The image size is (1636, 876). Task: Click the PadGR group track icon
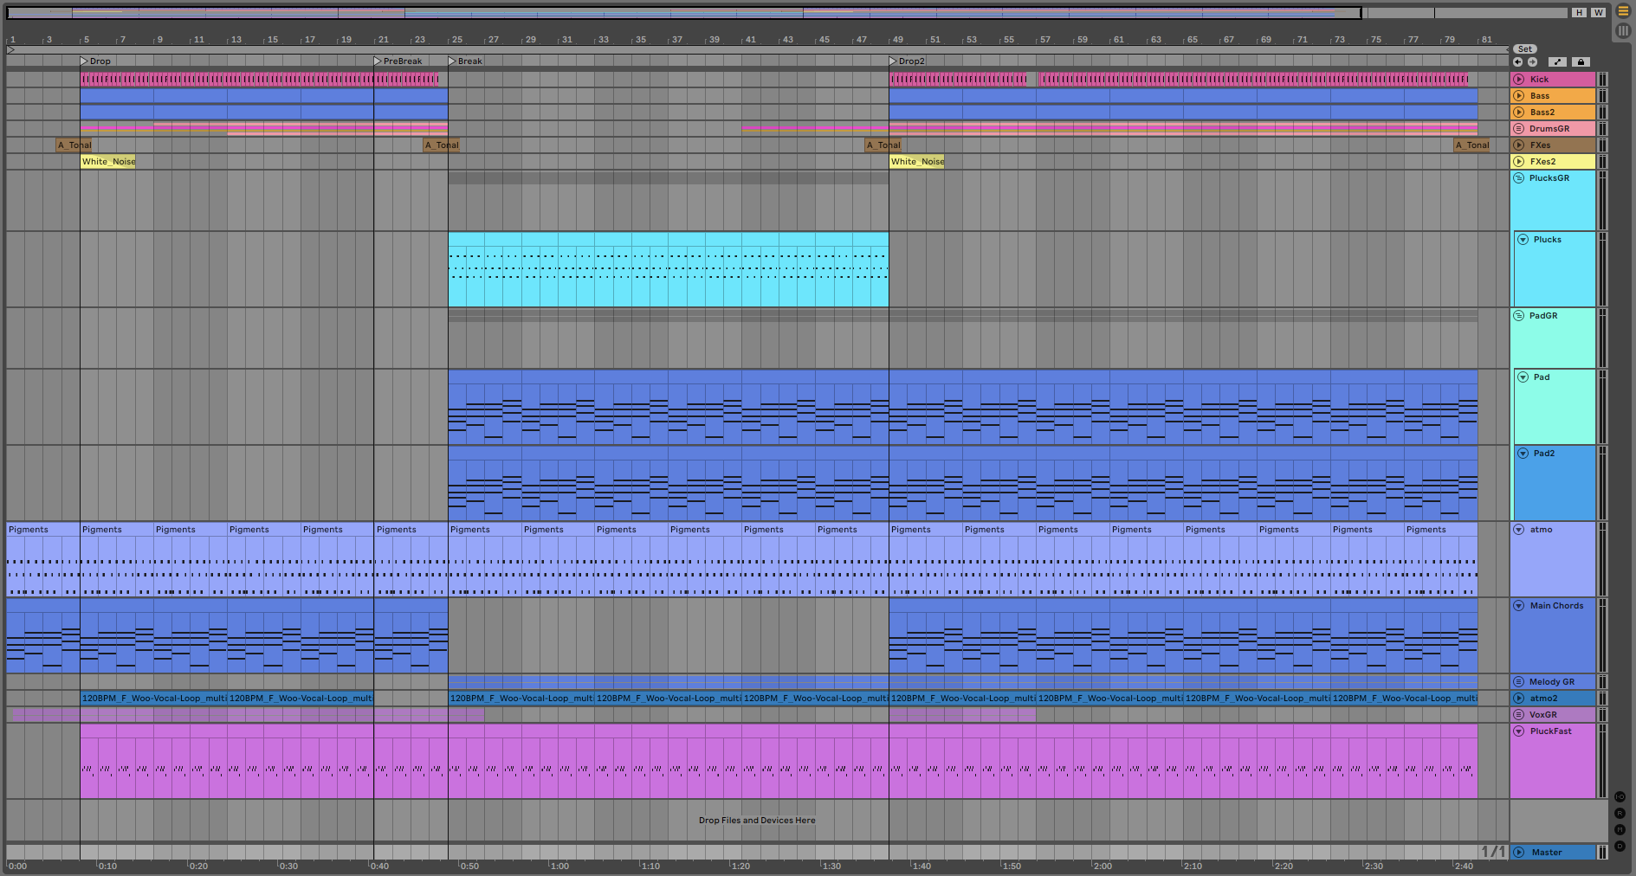(x=1519, y=316)
